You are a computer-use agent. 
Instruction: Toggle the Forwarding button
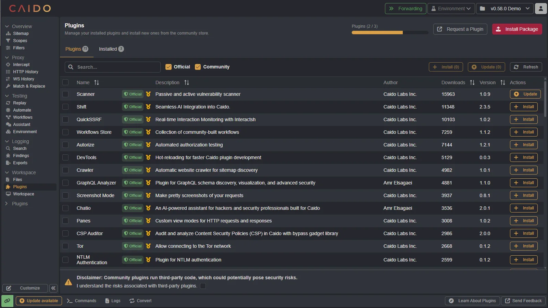pos(406,9)
